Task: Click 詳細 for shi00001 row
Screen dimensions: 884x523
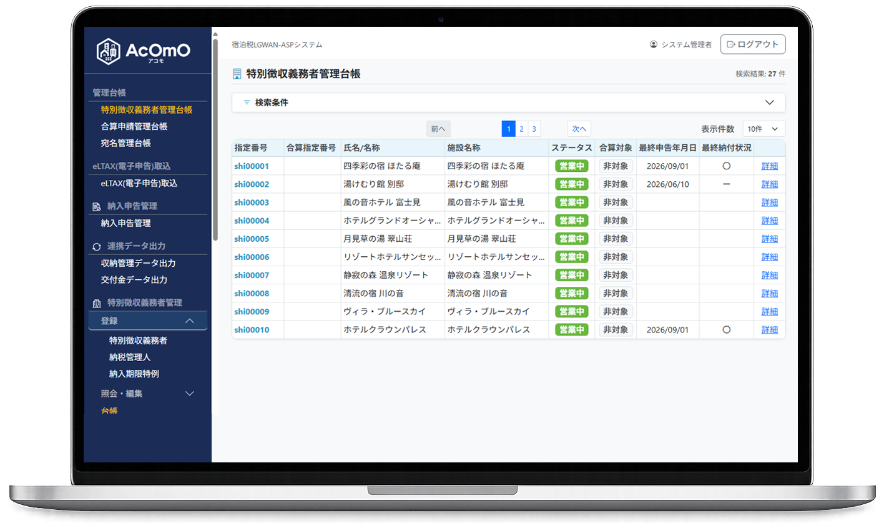Action: click(770, 166)
